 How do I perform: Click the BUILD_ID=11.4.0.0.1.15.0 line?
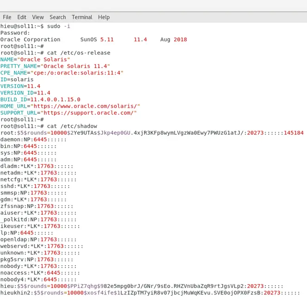(x=40, y=100)
